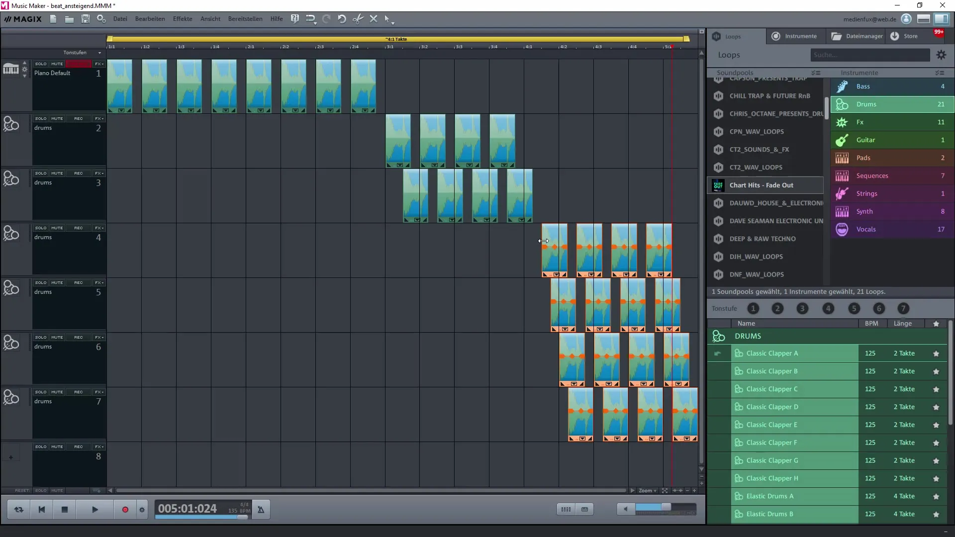Open FX menu of drums track 5
The width and height of the screenshot is (955, 537).
click(99, 283)
